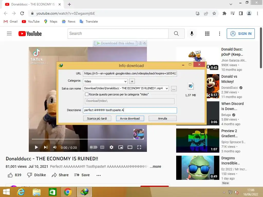Open YouTube settings three-dot icon
263x197 pixels.
[x=219, y=34]
